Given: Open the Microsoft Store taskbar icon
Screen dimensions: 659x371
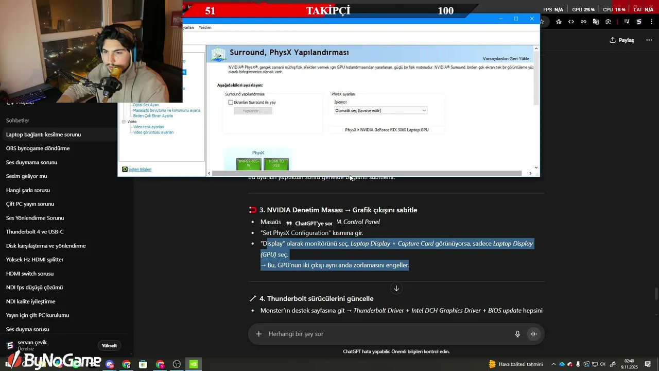Looking at the screenshot, I should 143,364.
